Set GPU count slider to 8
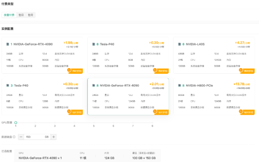The image size is (259, 162). coord(152,123)
